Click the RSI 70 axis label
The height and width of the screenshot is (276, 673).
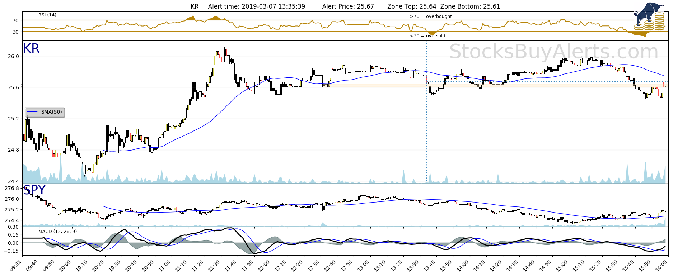15,21
